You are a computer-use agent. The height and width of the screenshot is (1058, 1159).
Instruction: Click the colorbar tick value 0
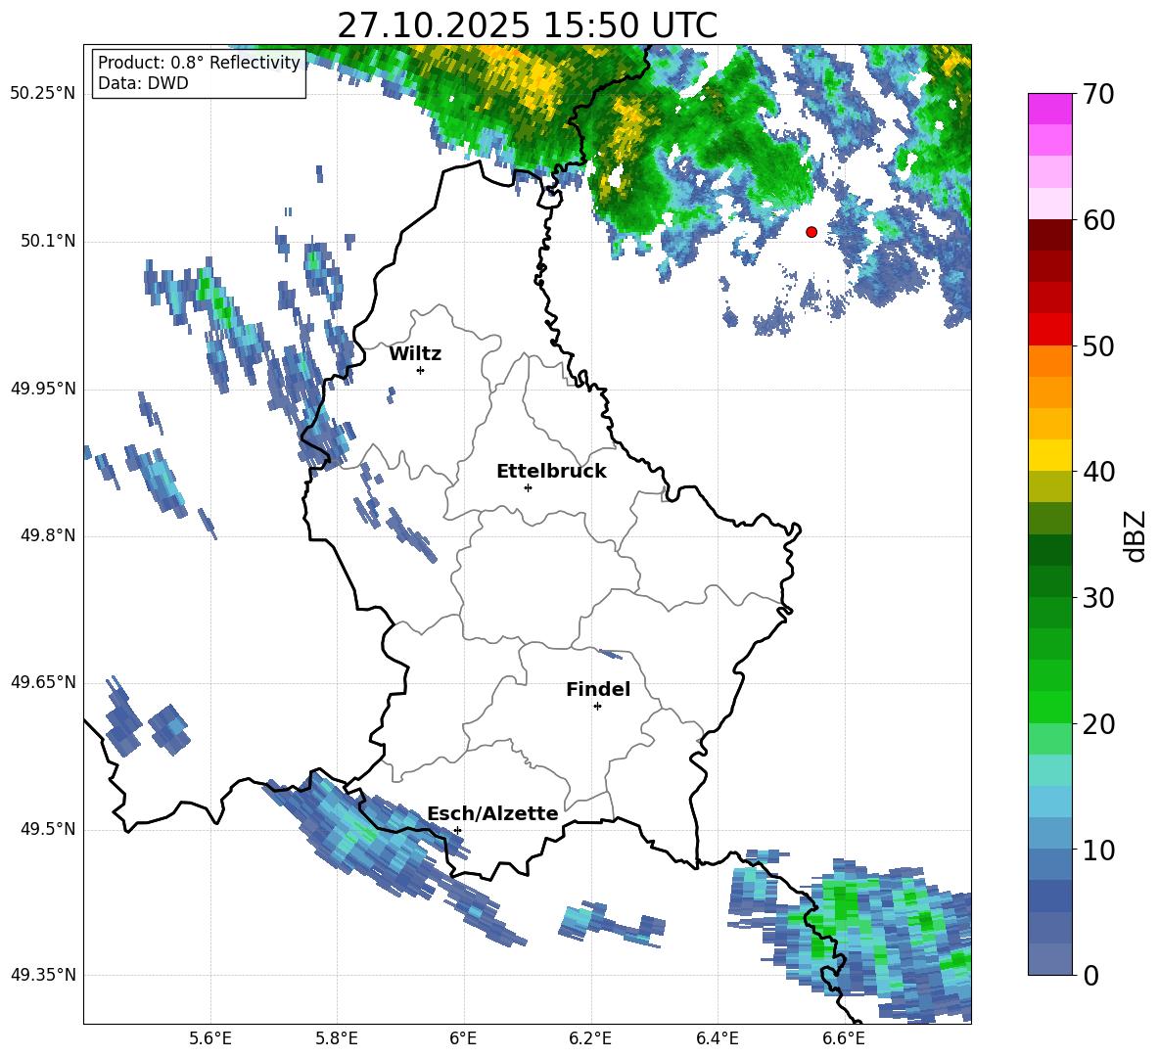1090,975
